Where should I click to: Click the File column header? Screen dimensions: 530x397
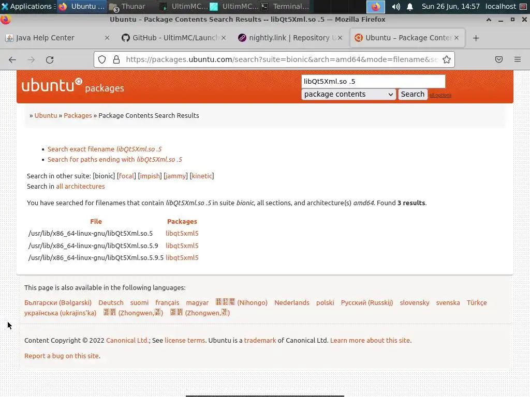click(96, 221)
